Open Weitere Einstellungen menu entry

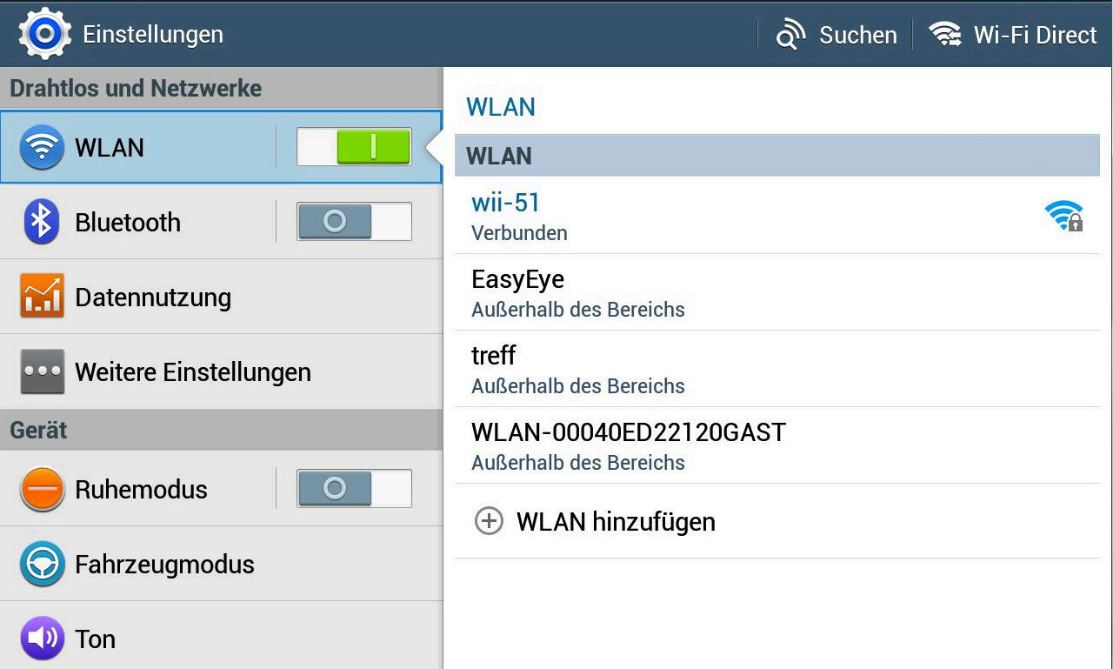tap(193, 372)
